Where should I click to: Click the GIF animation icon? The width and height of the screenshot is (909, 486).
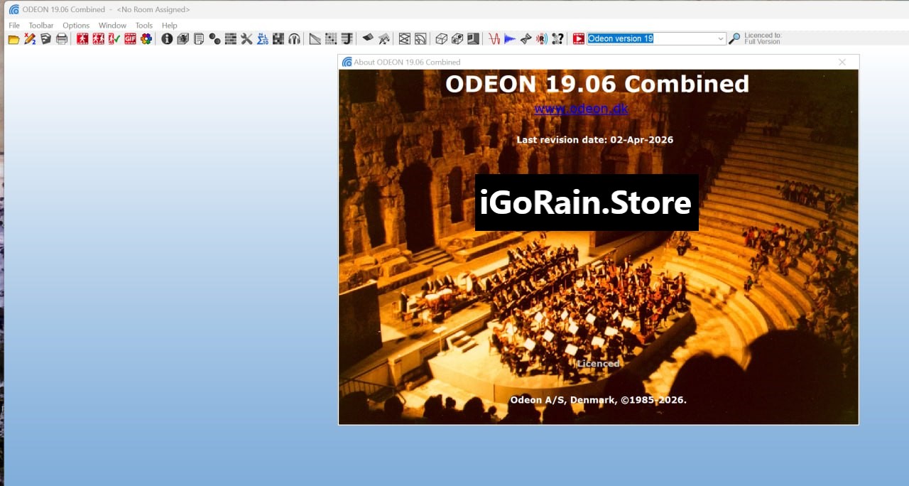130,39
